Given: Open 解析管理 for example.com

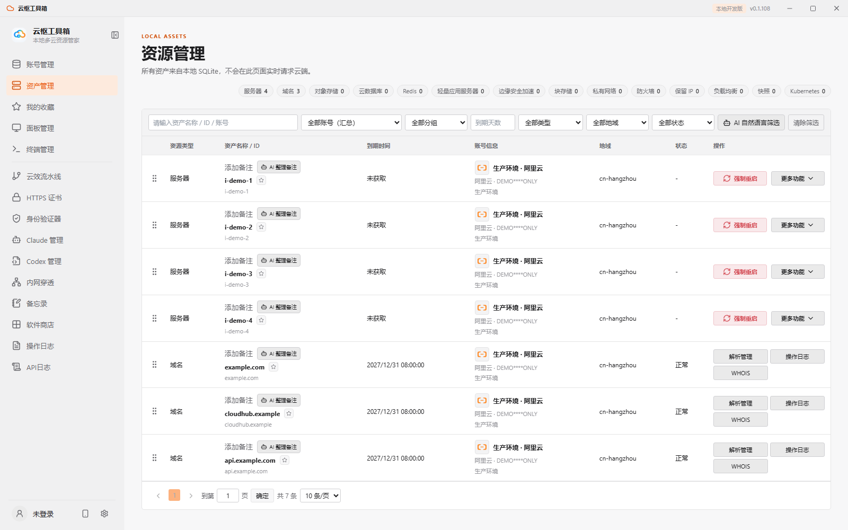Looking at the screenshot, I should click(x=740, y=357).
